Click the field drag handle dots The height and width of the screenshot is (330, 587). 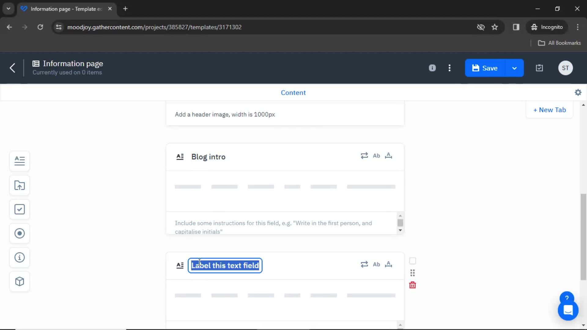[412, 273]
